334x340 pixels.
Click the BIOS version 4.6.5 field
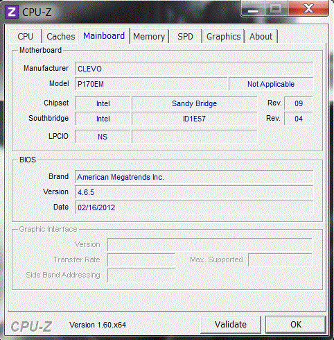pos(194,192)
